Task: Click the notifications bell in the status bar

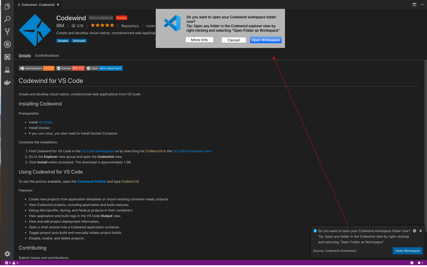Action: point(420,263)
